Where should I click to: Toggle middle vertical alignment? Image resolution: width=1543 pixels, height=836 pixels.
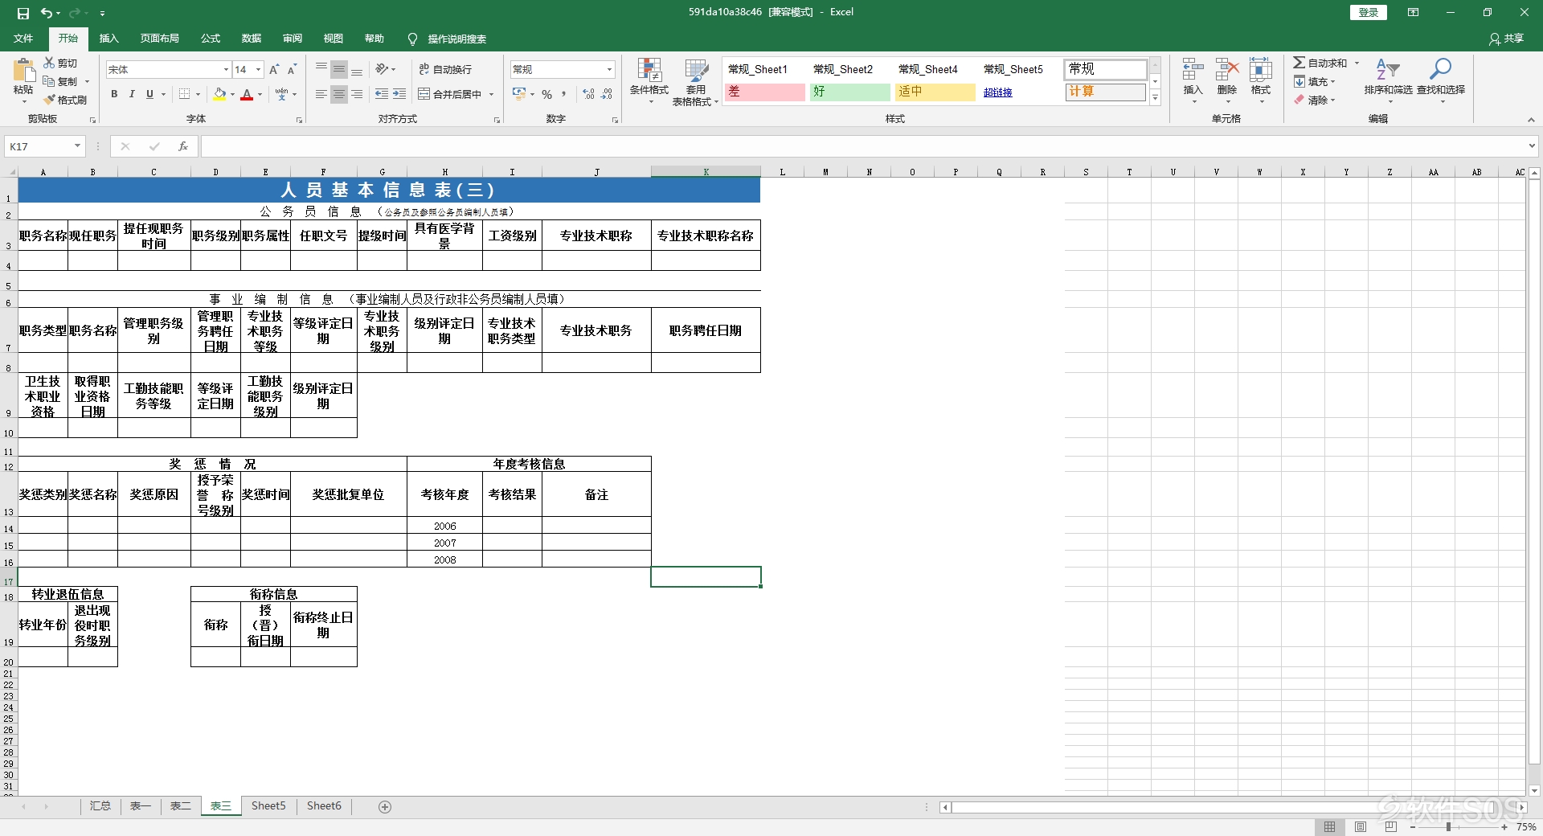coord(339,69)
